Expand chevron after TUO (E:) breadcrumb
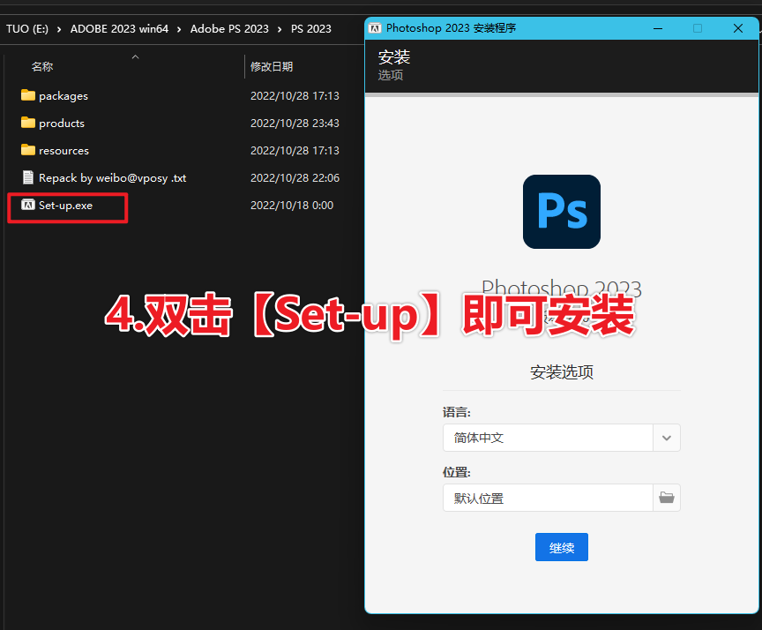This screenshot has height=630, width=762. [x=59, y=29]
